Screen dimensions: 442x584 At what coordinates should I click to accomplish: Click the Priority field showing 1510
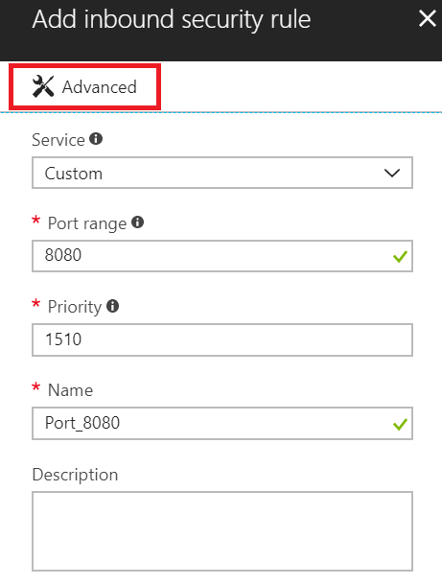(222, 339)
